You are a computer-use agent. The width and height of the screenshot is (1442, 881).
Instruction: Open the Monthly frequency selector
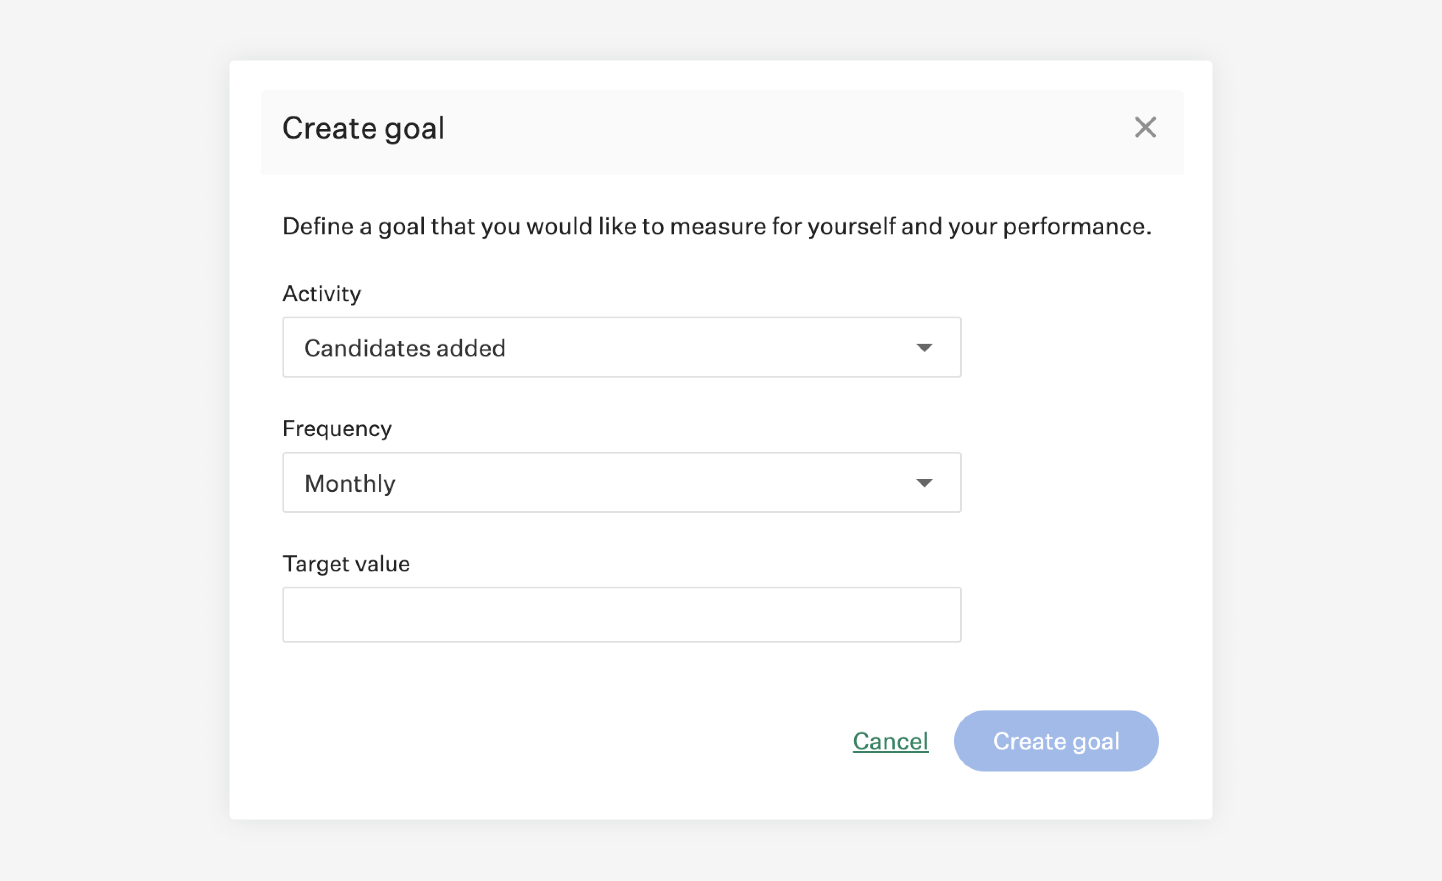(x=621, y=482)
